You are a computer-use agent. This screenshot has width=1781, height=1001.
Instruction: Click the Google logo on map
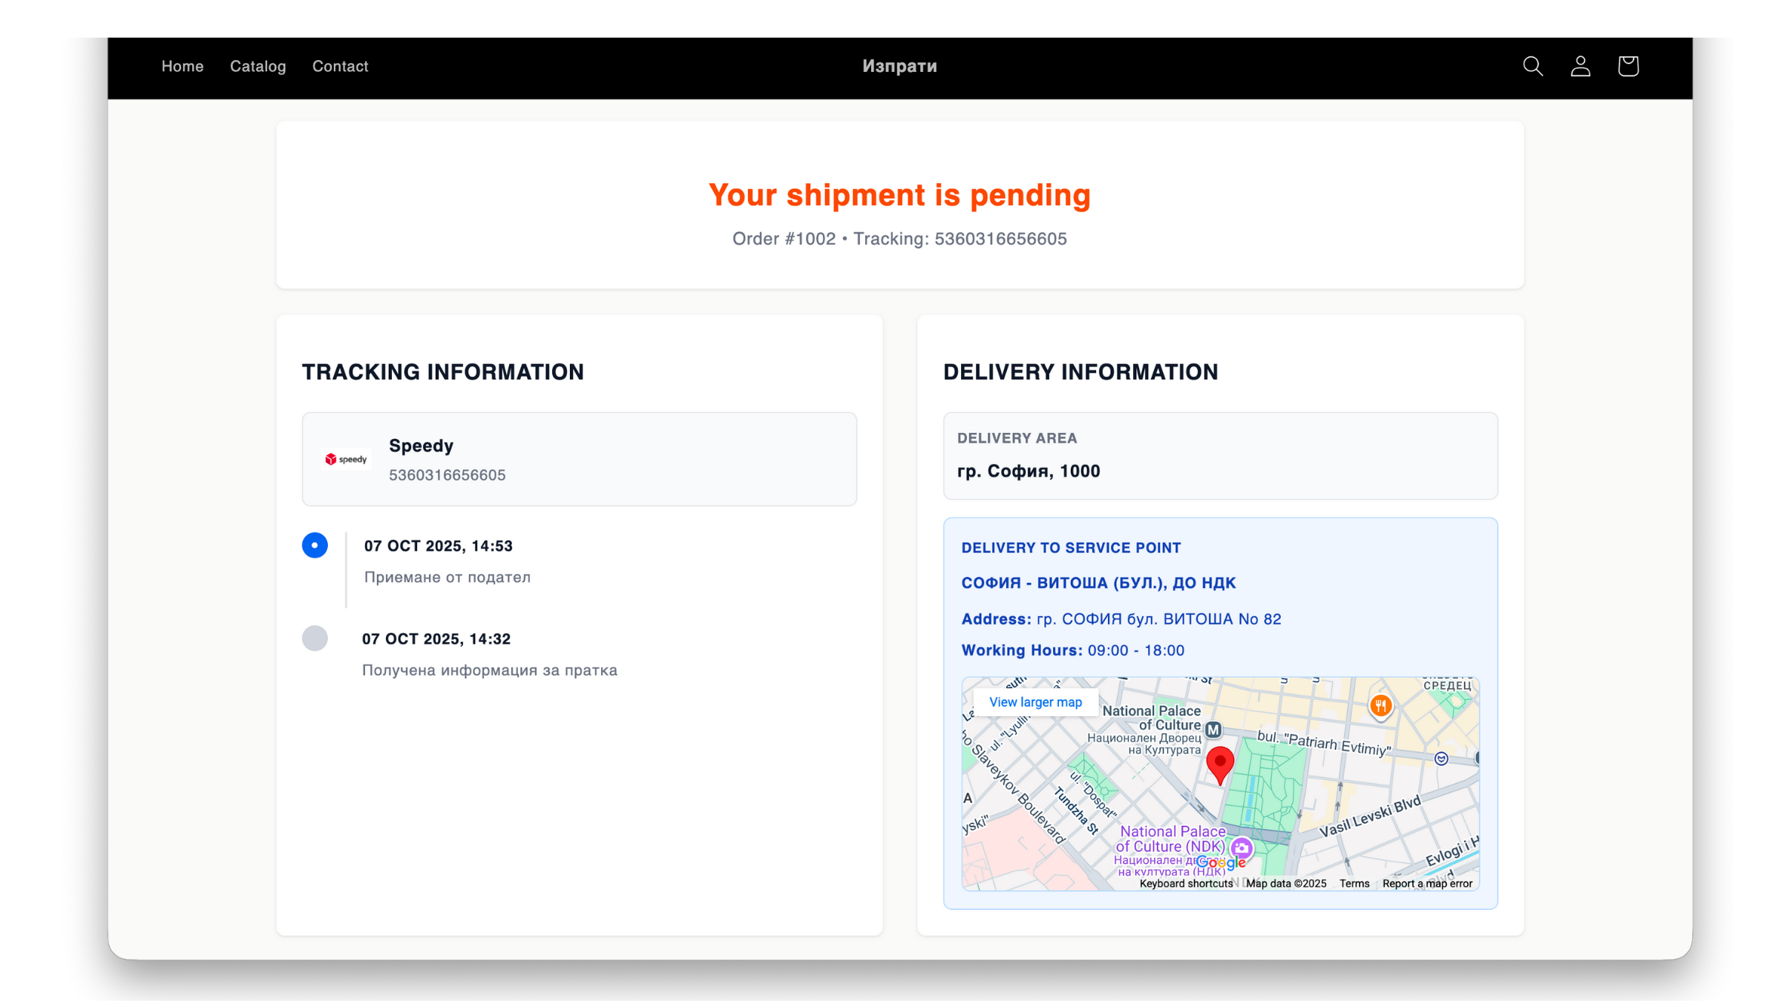[1221, 862]
